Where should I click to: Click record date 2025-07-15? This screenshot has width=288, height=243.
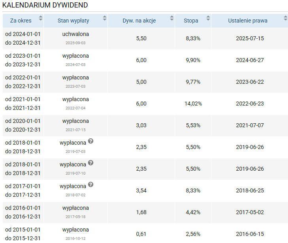(x=250, y=38)
